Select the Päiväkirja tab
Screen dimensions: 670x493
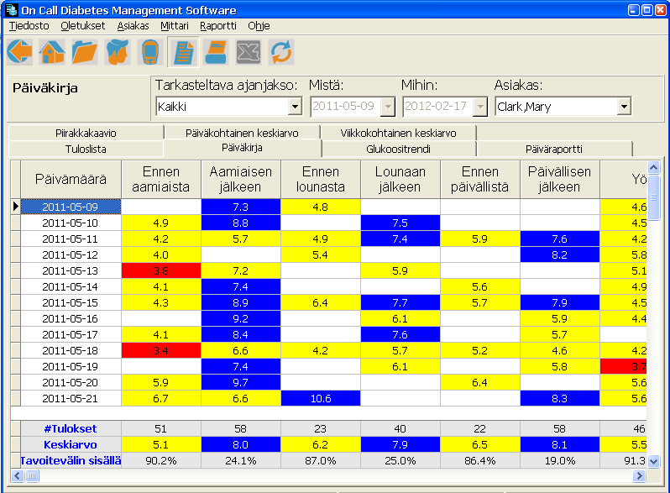pos(242,148)
